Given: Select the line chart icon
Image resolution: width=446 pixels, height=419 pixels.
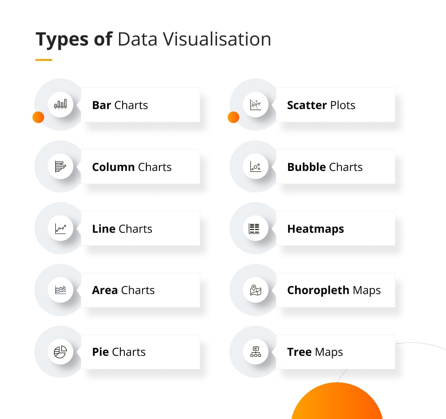Looking at the screenshot, I should click(x=60, y=228).
